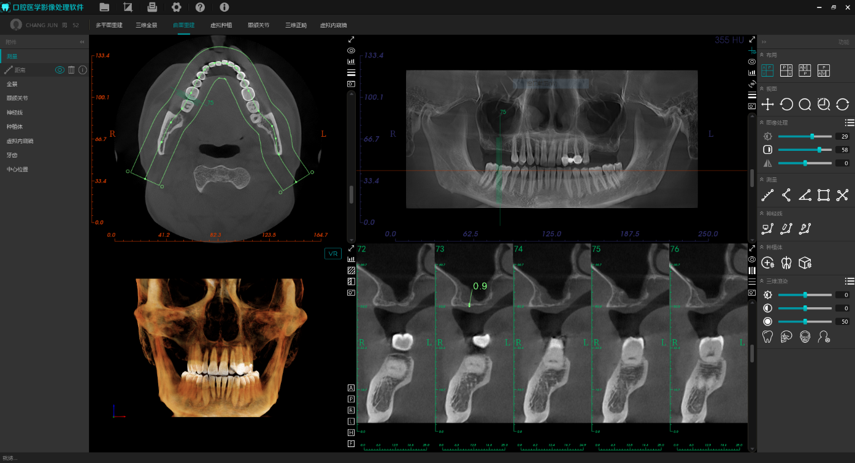Delete the distance measurement with trash icon
The image size is (855, 463).
(71, 70)
